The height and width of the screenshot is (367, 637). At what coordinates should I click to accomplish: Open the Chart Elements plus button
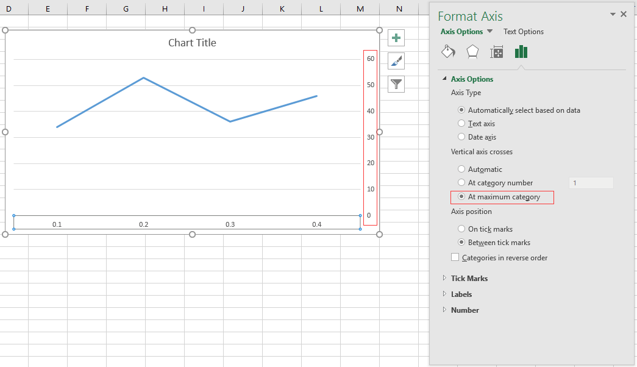396,37
